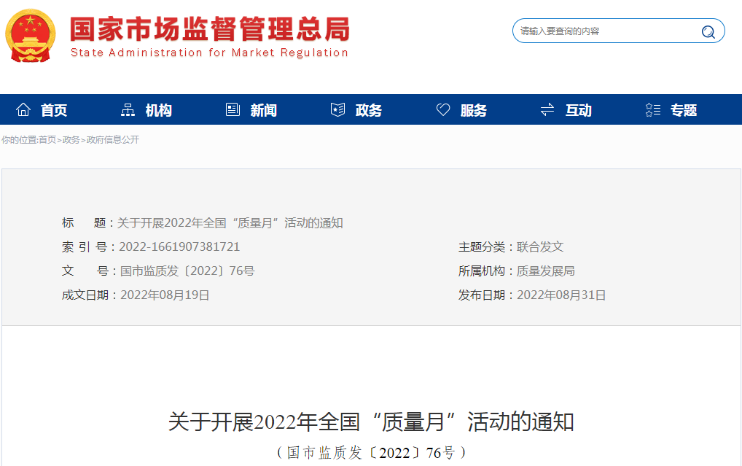Click the shield icon beside 政务

point(337,110)
